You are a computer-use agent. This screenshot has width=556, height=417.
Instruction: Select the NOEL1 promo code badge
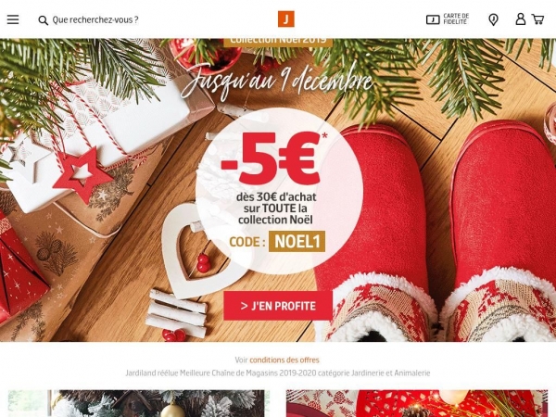click(x=297, y=242)
